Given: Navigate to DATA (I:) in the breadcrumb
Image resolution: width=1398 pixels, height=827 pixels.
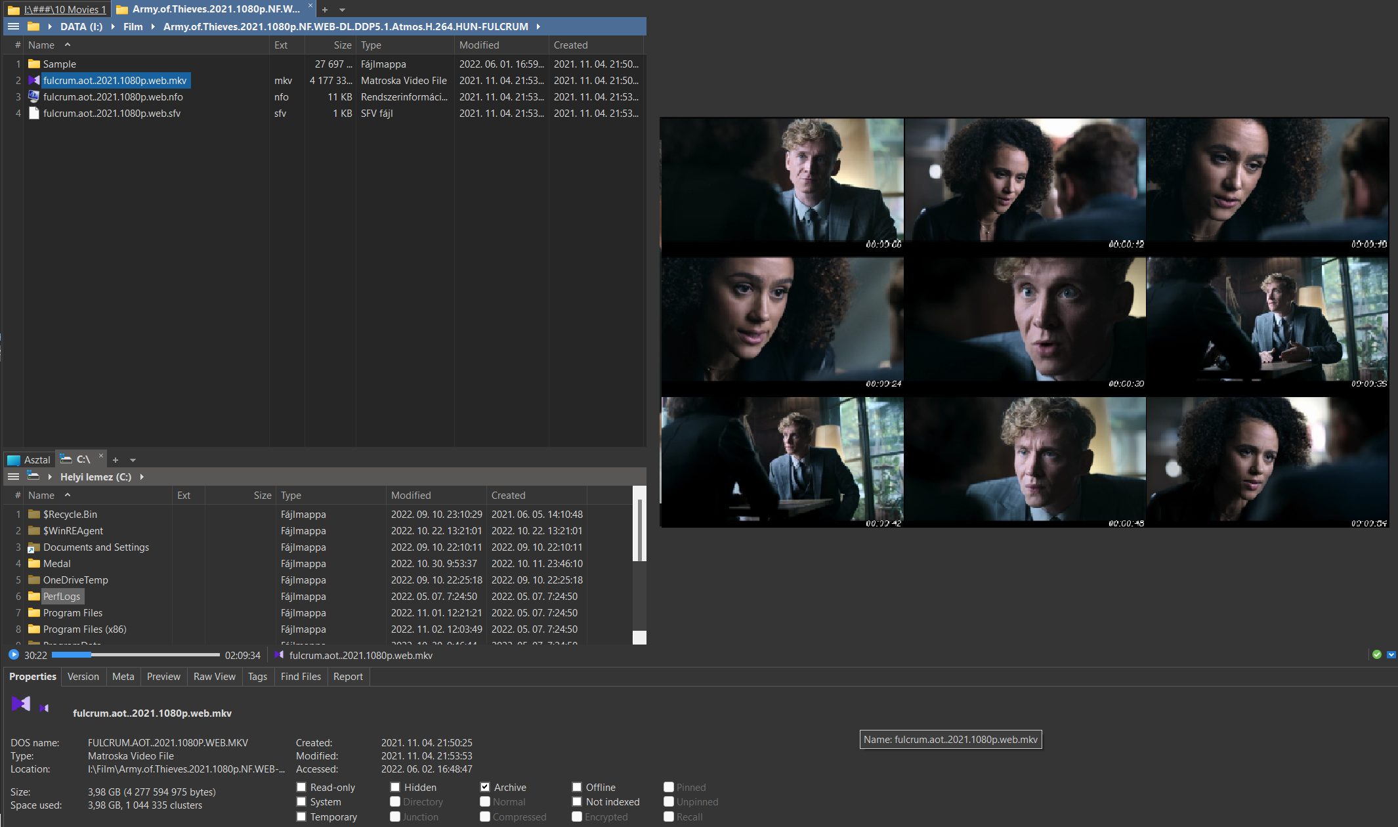Looking at the screenshot, I should (81, 27).
